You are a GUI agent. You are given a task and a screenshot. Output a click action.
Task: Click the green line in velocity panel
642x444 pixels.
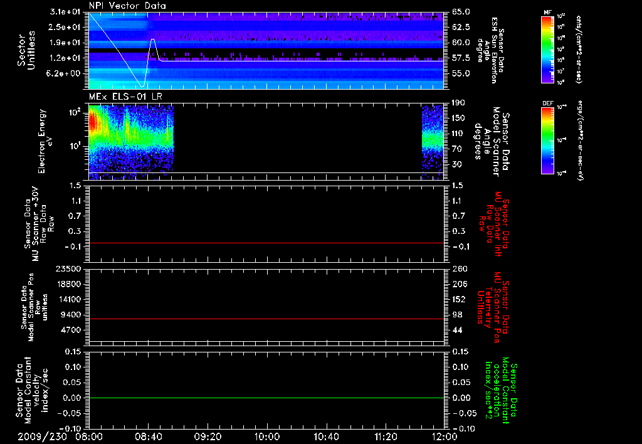coord(266,398)
